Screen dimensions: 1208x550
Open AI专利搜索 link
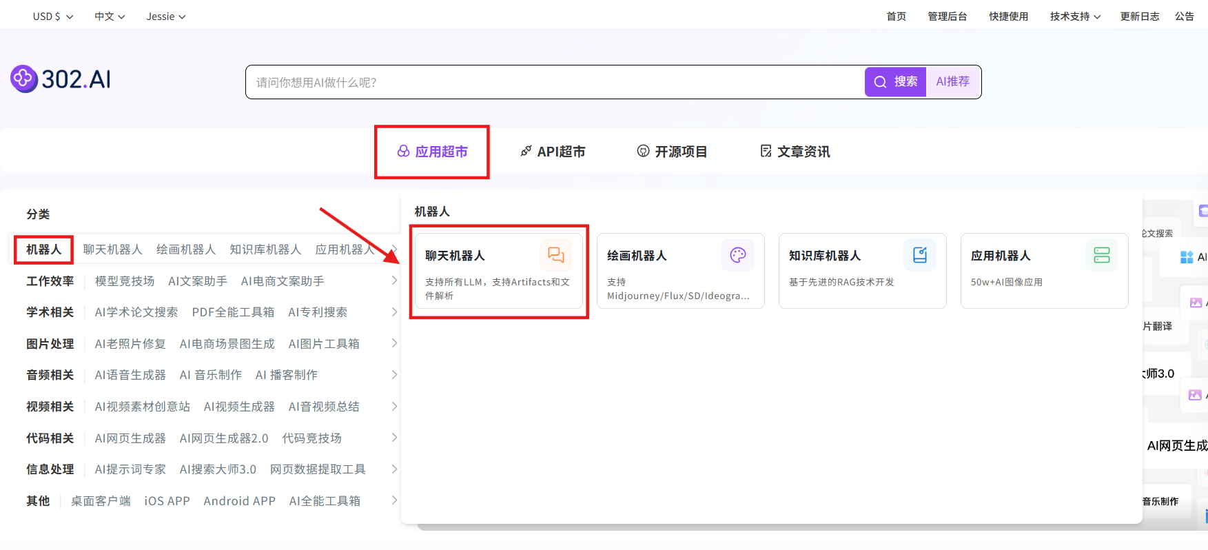[318, 312]
